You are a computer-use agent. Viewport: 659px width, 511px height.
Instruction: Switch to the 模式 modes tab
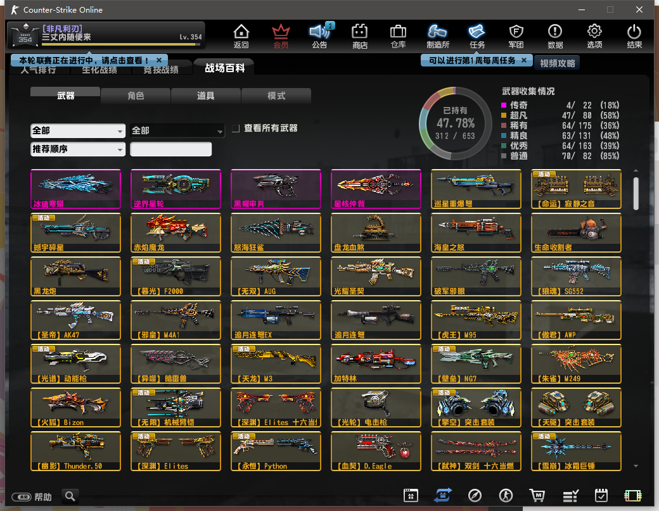pos(276,96)
